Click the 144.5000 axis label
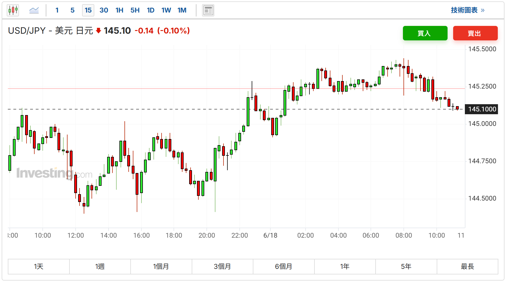 tap(482, 198)
